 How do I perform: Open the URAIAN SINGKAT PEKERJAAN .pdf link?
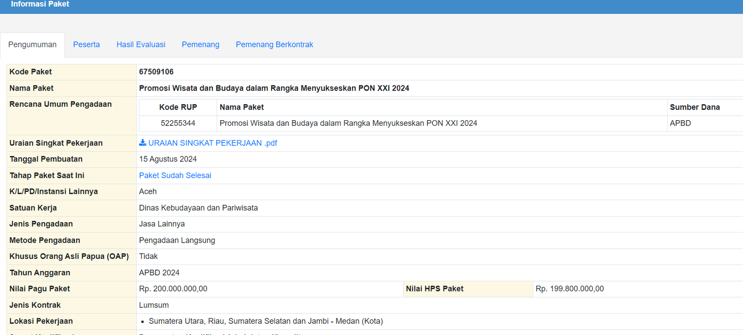[x=213, y=143]
